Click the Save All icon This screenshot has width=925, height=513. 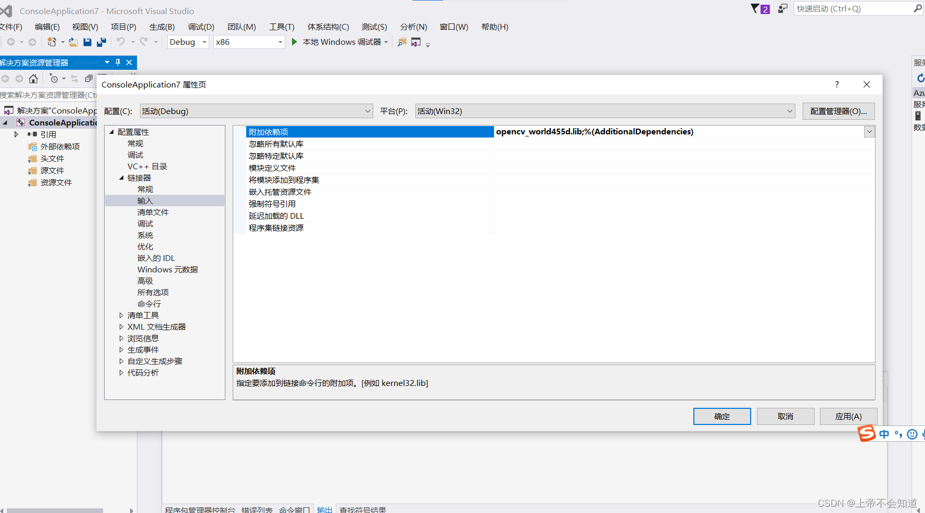102,42
